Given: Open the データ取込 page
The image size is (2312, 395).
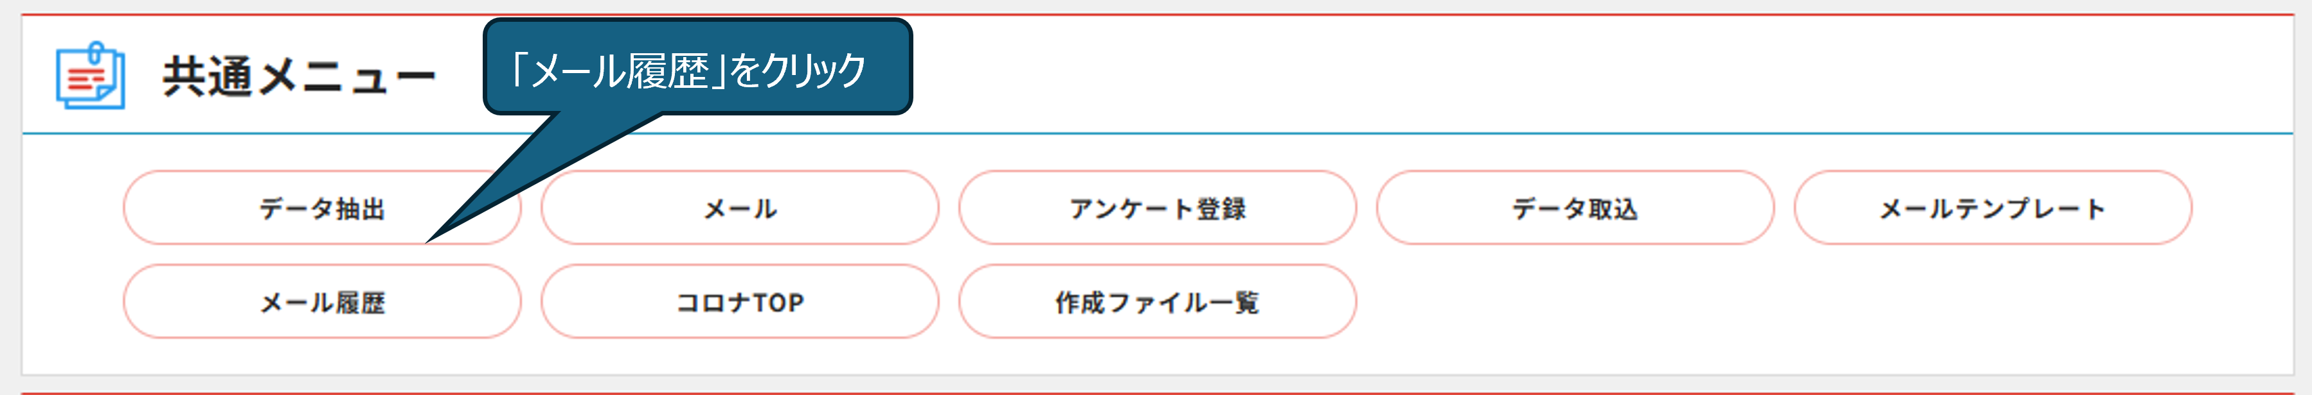Looking at the screenshot, I should click(x=1575, y=208).
